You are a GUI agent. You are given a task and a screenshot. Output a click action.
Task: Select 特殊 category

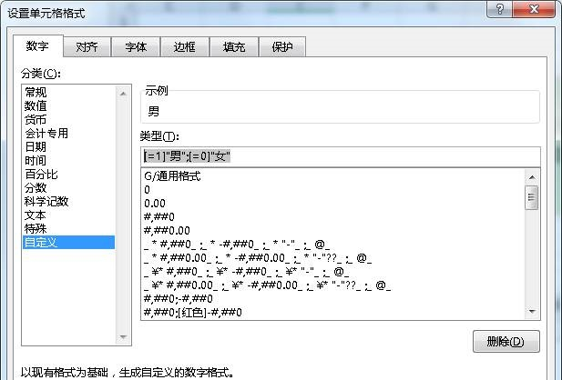tap(68, 229)
